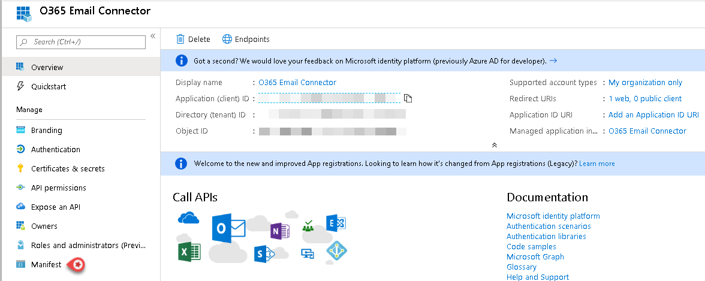Viewport: 705px width, 281px height.
Task: Collapse the app essentials section
Action: [x=494, y=145]
